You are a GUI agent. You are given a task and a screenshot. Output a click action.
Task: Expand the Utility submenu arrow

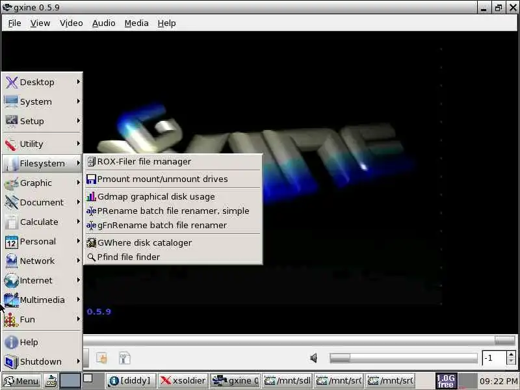point(78,144)
